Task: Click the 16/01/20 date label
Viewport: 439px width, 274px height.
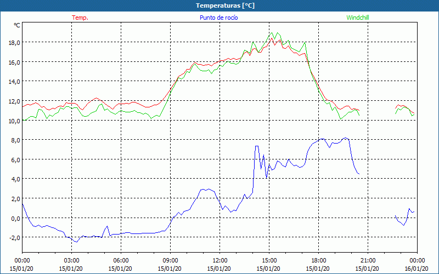Action: (417, 269)
